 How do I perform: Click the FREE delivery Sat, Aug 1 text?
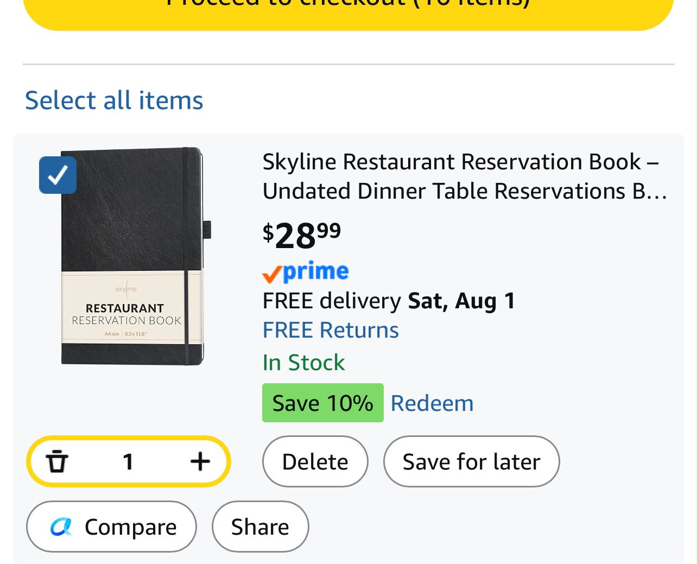(389, 301)
